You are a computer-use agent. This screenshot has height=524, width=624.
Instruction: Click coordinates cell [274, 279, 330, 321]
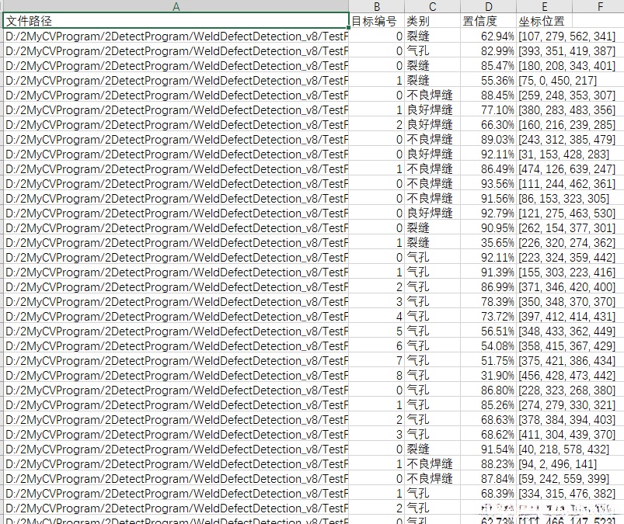[x=567, y=404]
